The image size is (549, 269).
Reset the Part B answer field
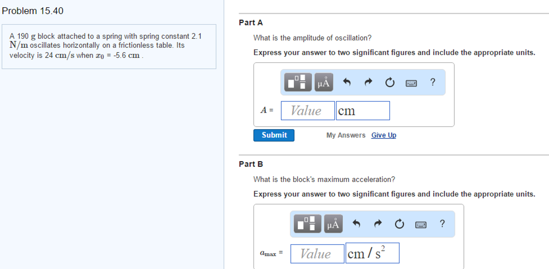(x=399, y=224)
